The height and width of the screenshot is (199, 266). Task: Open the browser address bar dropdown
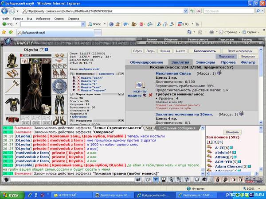pyautogui.click(x=186, y=11)
